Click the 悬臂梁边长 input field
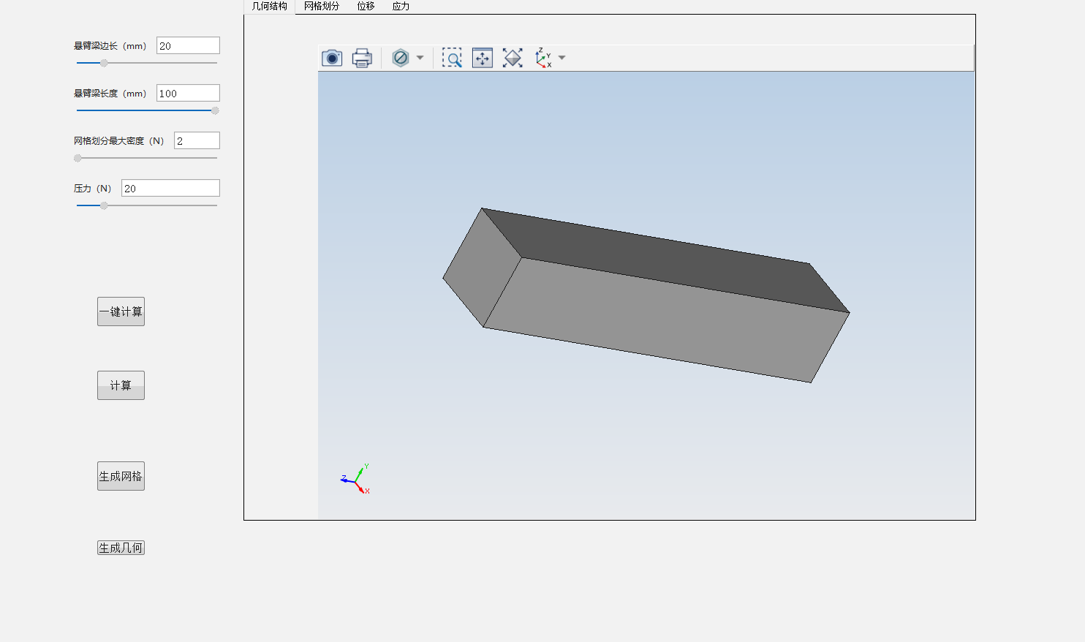1085x642 pixels. 188,45
